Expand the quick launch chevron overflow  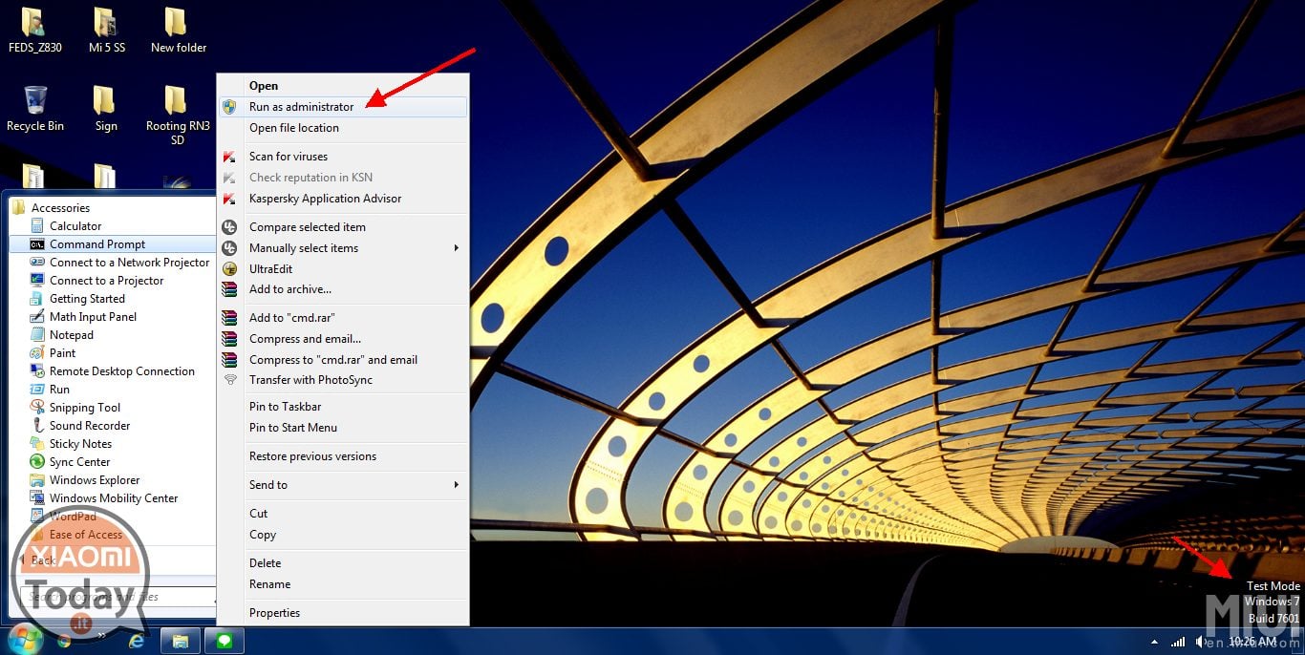100,634
